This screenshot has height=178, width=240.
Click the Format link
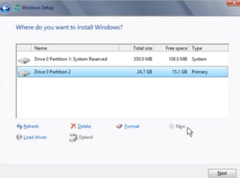(132, 126)
